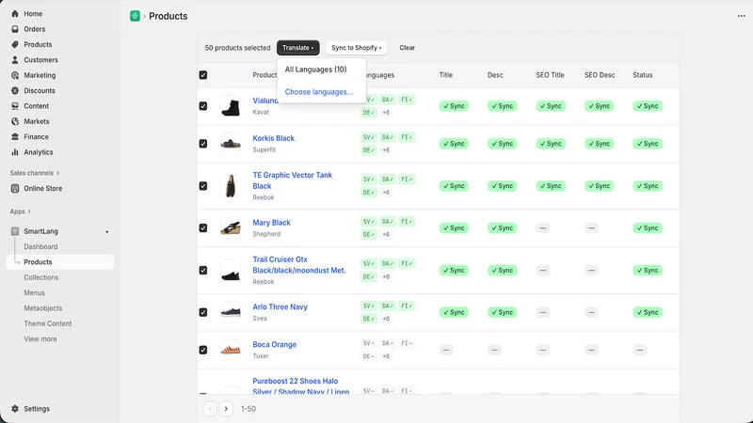Screen dimensions: 753x423
Task: Click the Shopify Products tag icon
Action: pyautogui.click(x=15, y=44)
